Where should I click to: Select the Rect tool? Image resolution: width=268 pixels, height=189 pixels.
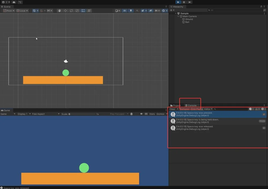(x=83, y=11)
